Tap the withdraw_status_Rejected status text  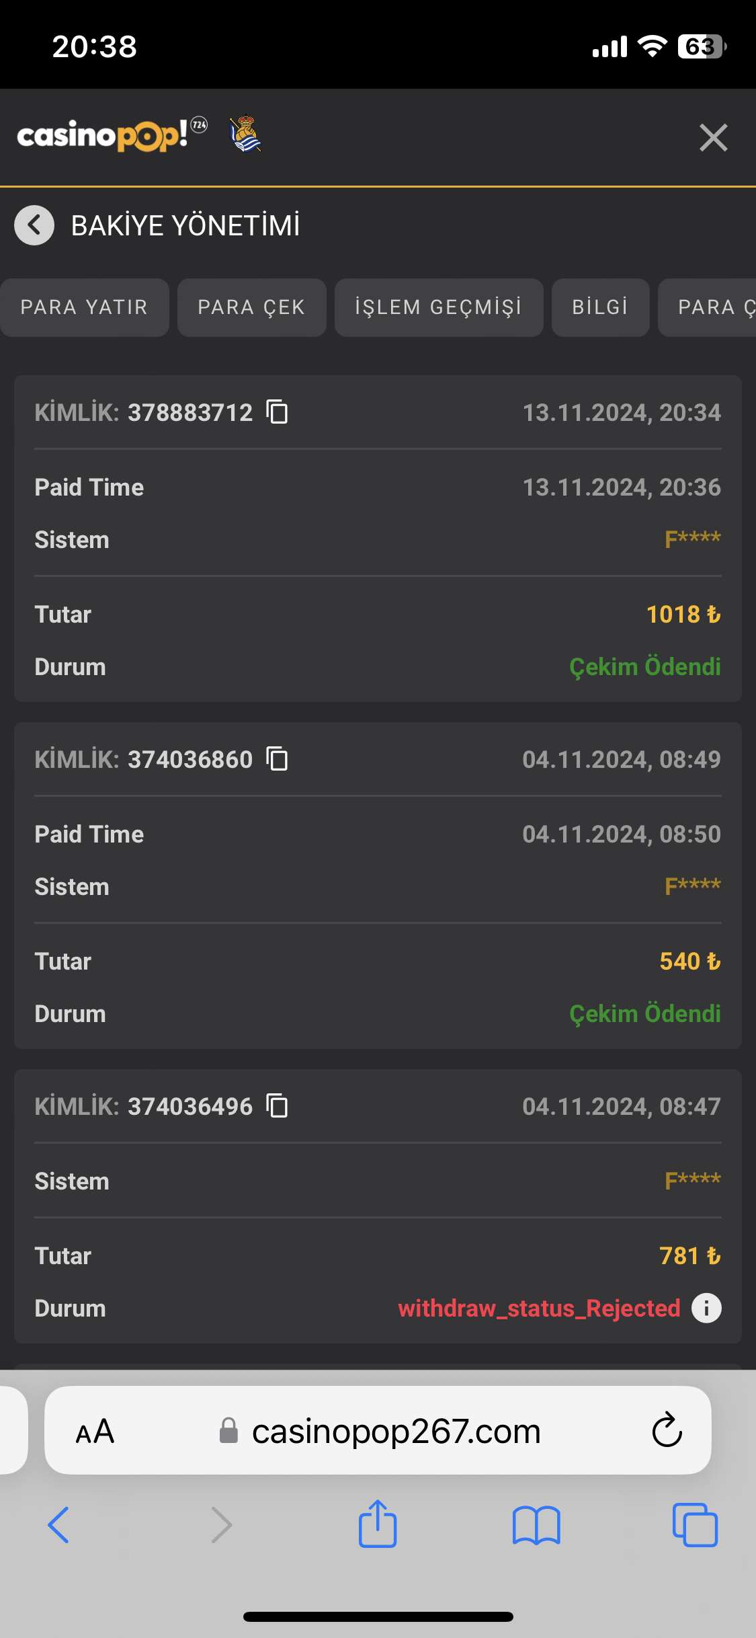(x=539, y=1308)
